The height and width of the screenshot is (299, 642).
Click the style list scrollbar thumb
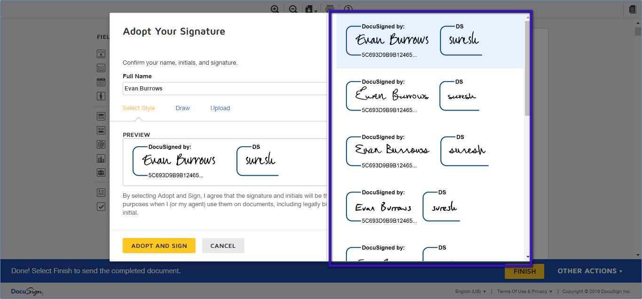pyautogui.click(x=527, y=68)
